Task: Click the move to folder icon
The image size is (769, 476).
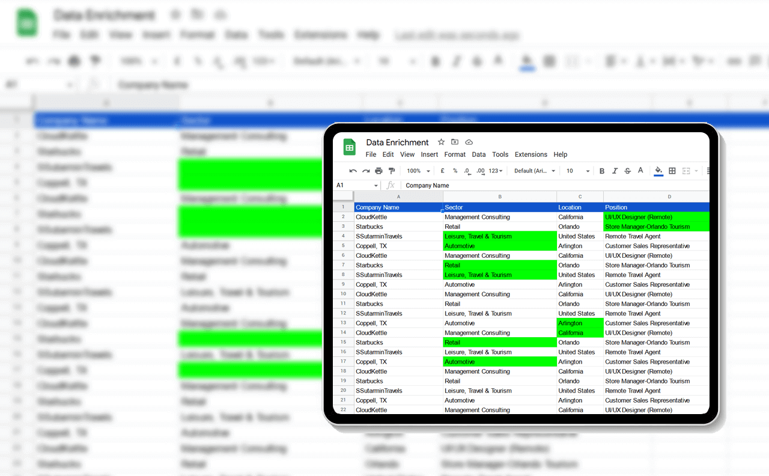Action: coord(455,142)
